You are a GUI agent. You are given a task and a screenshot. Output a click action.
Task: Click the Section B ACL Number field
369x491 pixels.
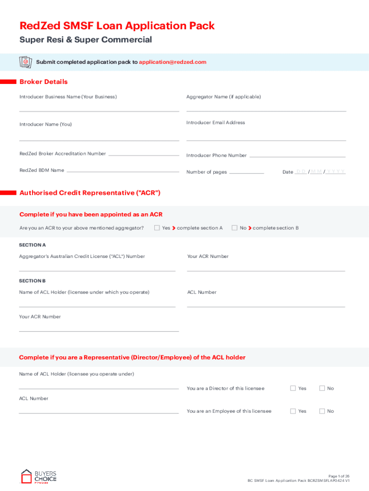point(266,303)
